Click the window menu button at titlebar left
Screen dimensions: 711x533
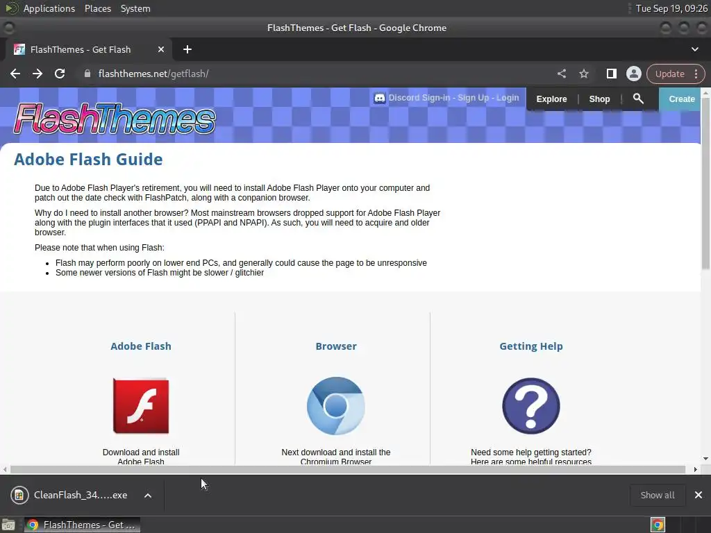pyautogui.click(x=8, y=28)
